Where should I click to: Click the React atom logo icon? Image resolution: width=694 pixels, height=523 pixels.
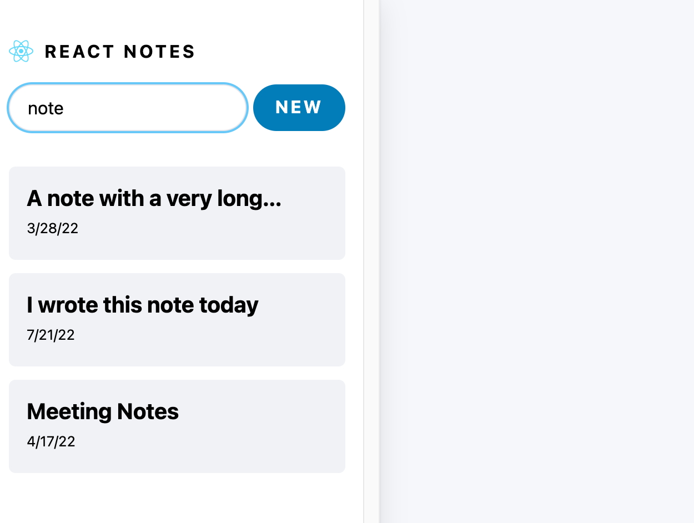pos(21,51)
